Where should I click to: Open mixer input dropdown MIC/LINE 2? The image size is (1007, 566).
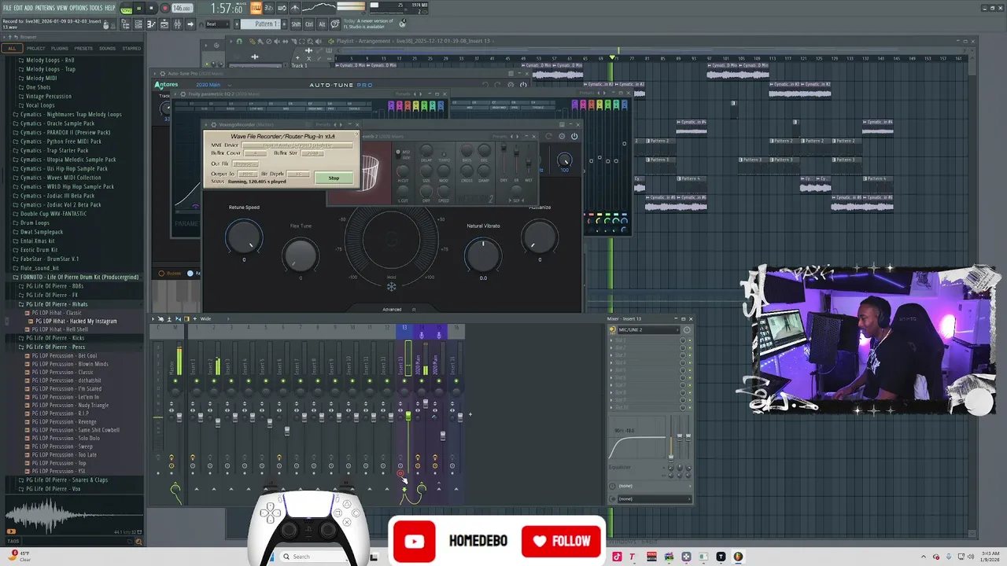(x=649, y=330)
